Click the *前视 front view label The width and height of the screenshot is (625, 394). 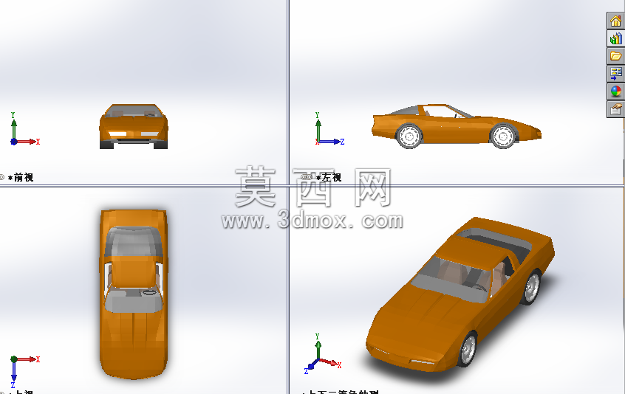coord(21,178)
